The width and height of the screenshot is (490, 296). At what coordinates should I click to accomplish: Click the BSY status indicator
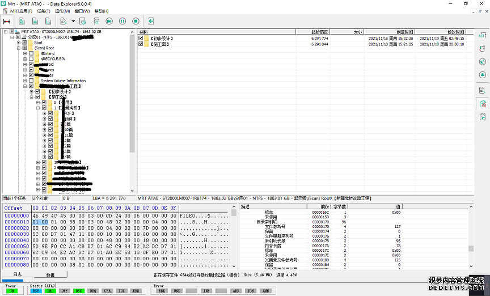(x=36, y=291)
